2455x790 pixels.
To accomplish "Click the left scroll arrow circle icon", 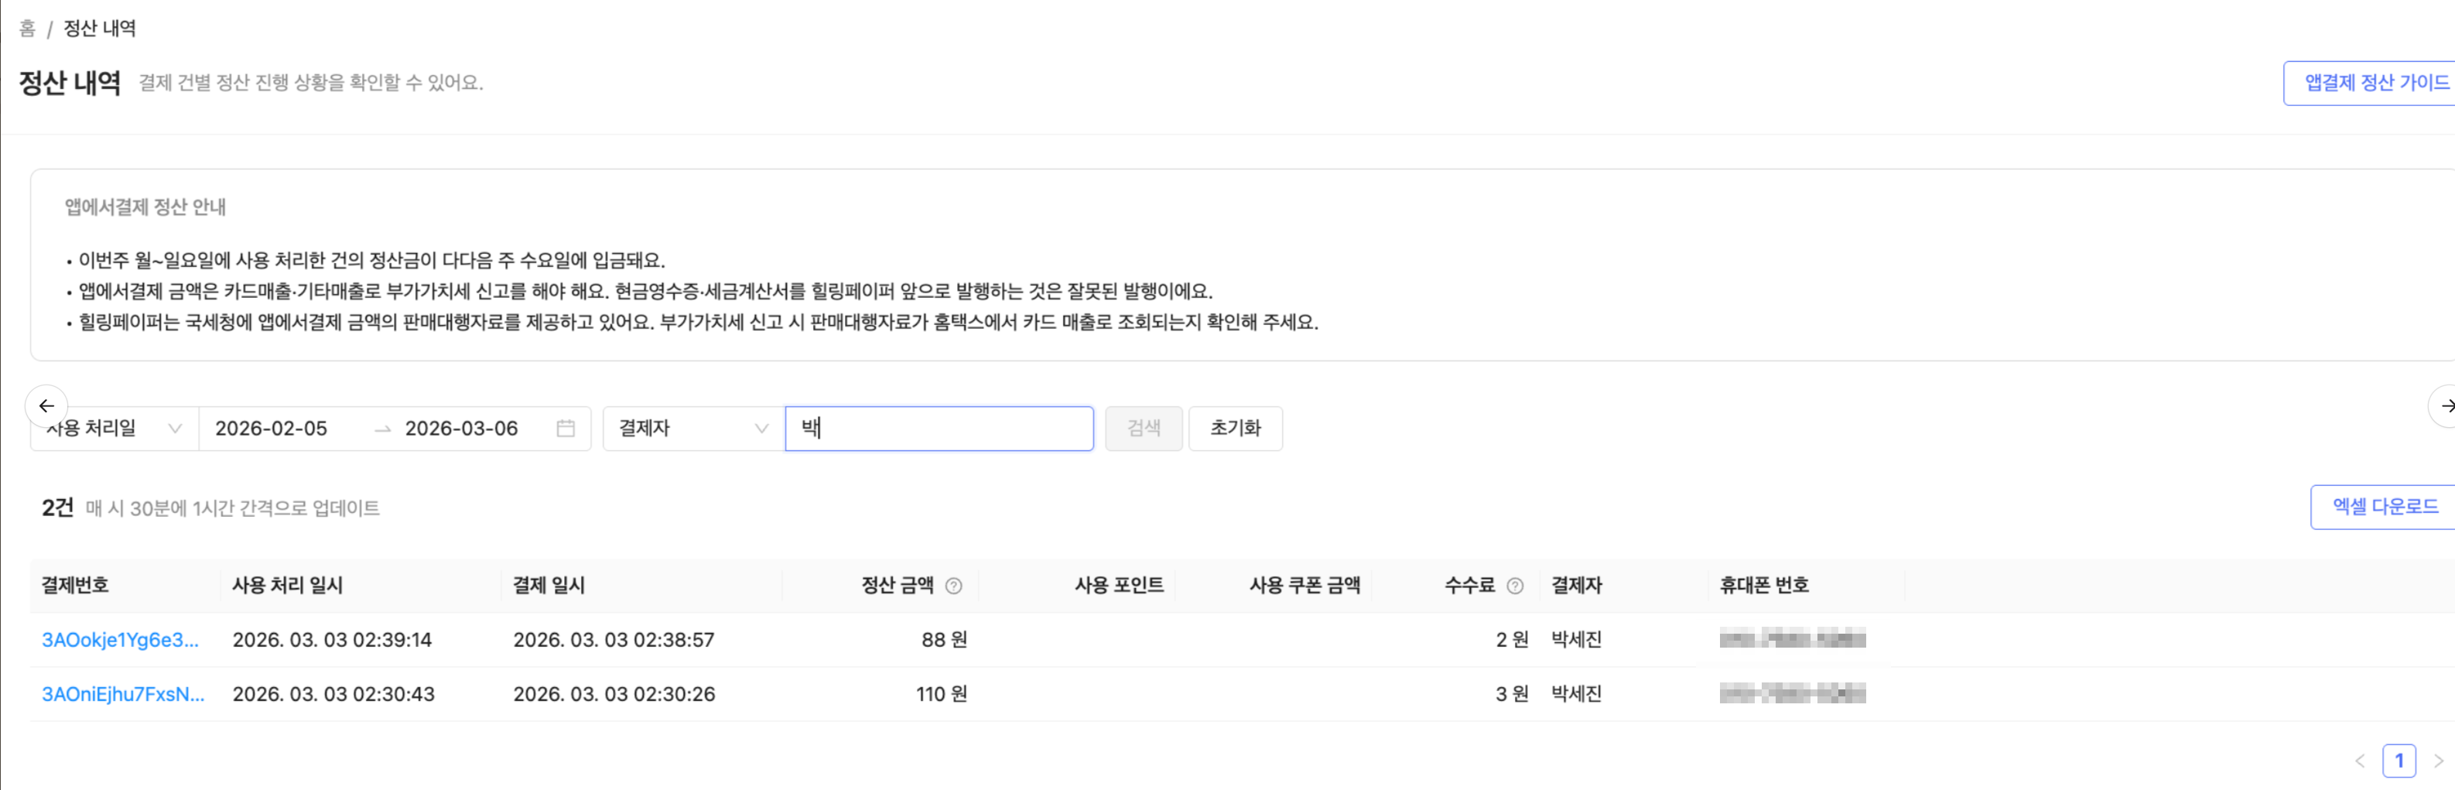I will tap(46, 406).
